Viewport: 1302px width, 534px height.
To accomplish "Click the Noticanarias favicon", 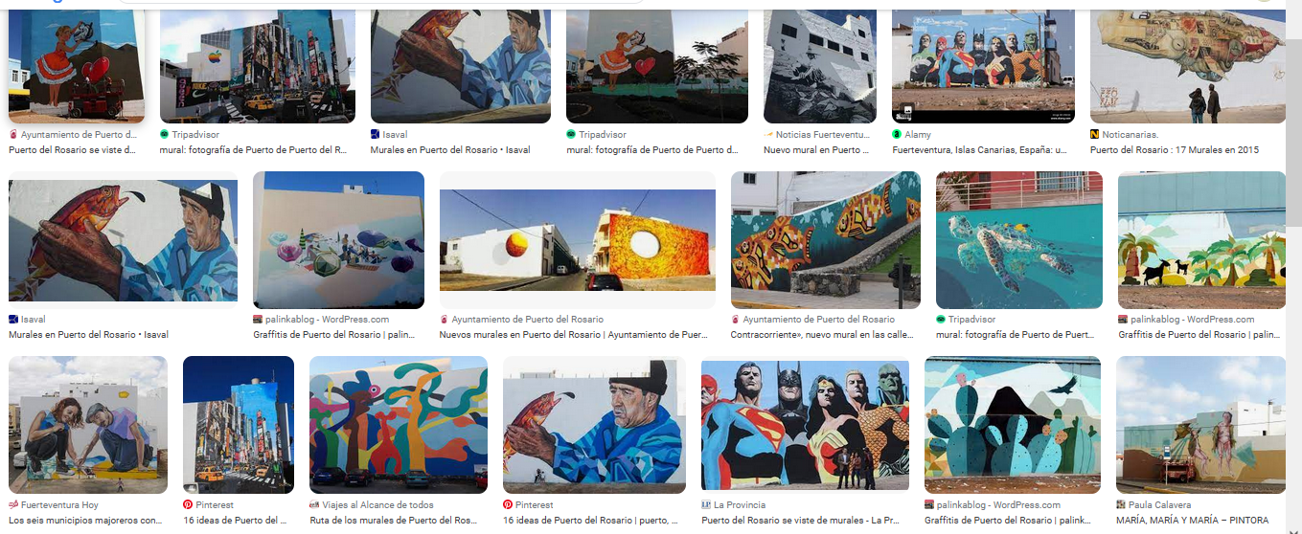I will point(1095,135).
